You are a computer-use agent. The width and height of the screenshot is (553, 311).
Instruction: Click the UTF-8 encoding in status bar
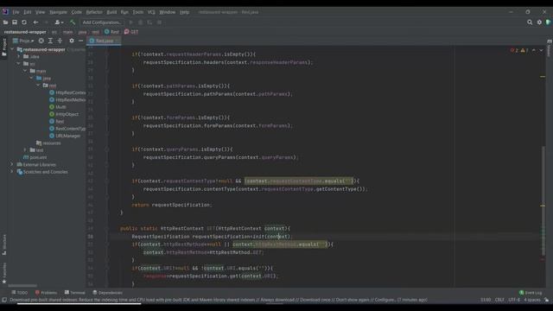(x=514, y=300)
